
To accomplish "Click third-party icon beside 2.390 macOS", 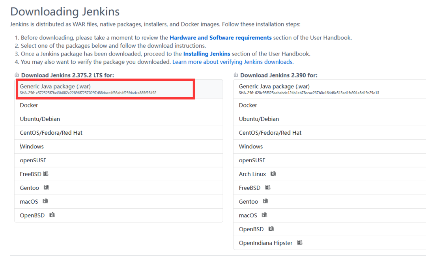I will point(264,215).
